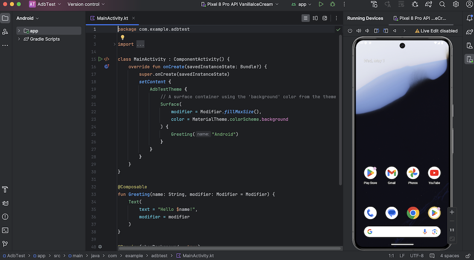The width and height of the screenshot is (474, 260).
Task: Click the 1:1 caret position in status bar
Action: pyautogui.click(x=391, y=256)
